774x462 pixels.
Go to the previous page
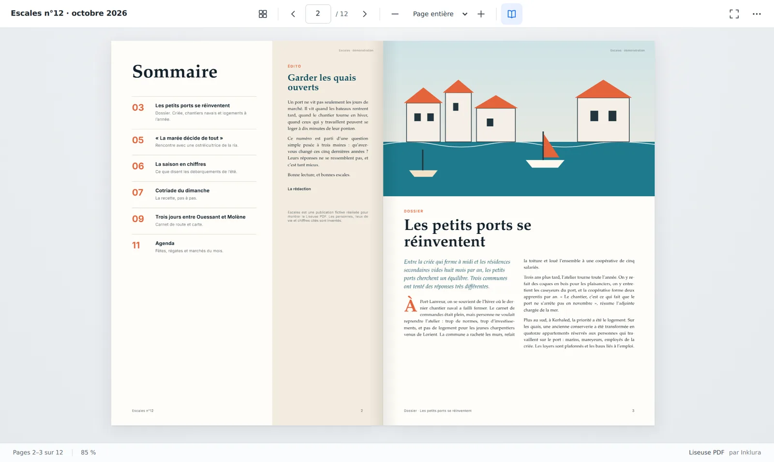293,14
